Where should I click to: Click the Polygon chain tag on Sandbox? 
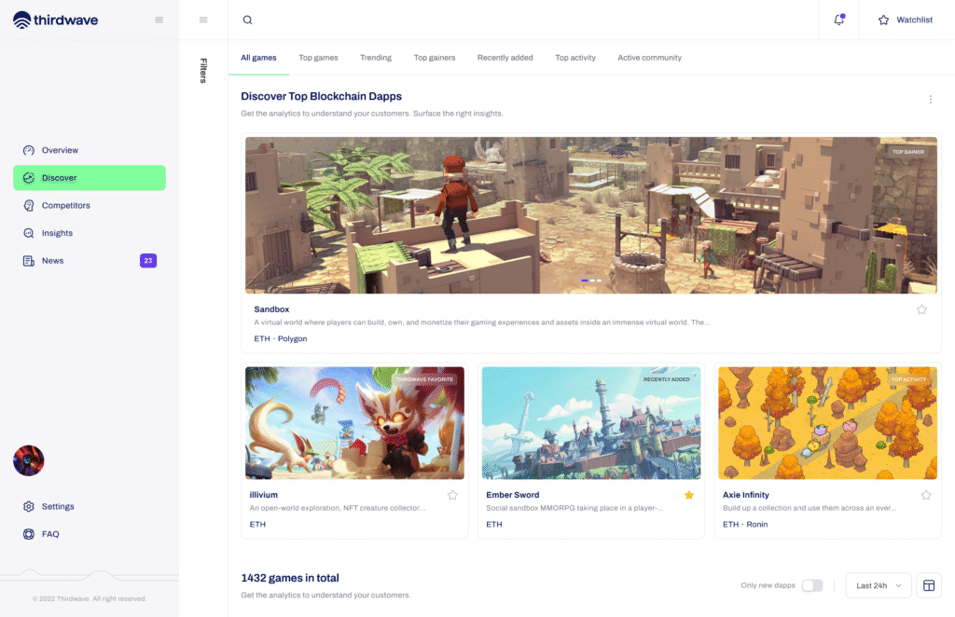pos(292,339)
